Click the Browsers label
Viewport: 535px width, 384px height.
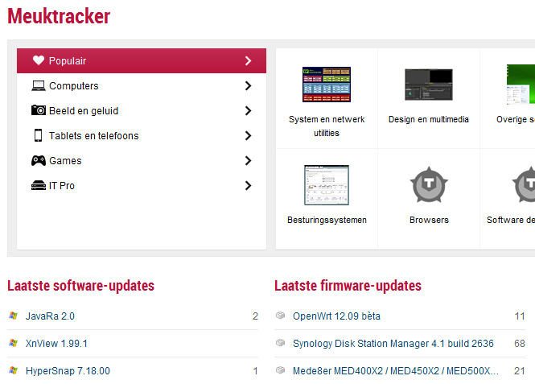(429, 220)
